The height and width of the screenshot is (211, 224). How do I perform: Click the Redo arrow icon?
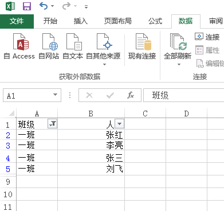(x=66, y=6)
